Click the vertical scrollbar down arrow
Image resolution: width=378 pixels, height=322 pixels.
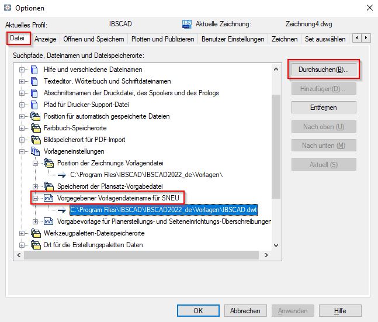tap(276, 245)
